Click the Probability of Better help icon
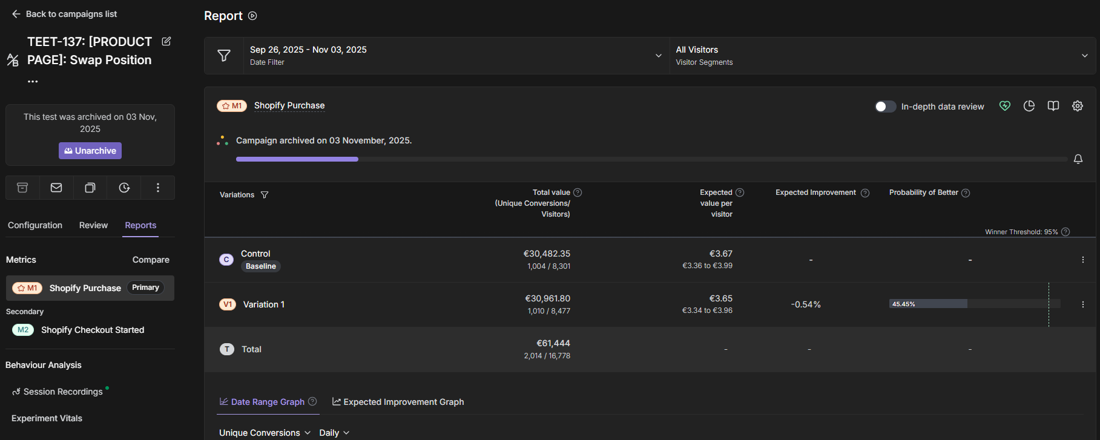1100x440 pixels. pyautogui.click(x=966, y=193)
